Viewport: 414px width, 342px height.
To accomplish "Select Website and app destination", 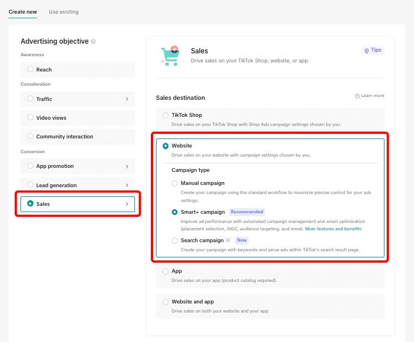I will tap(166, 302).
